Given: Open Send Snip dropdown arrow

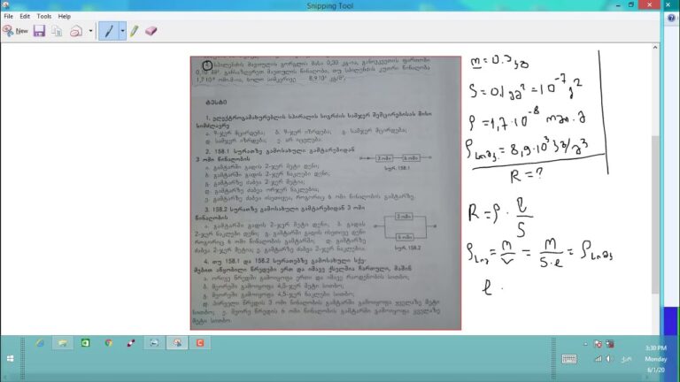Looking at the screenshot, I should 90,31.
